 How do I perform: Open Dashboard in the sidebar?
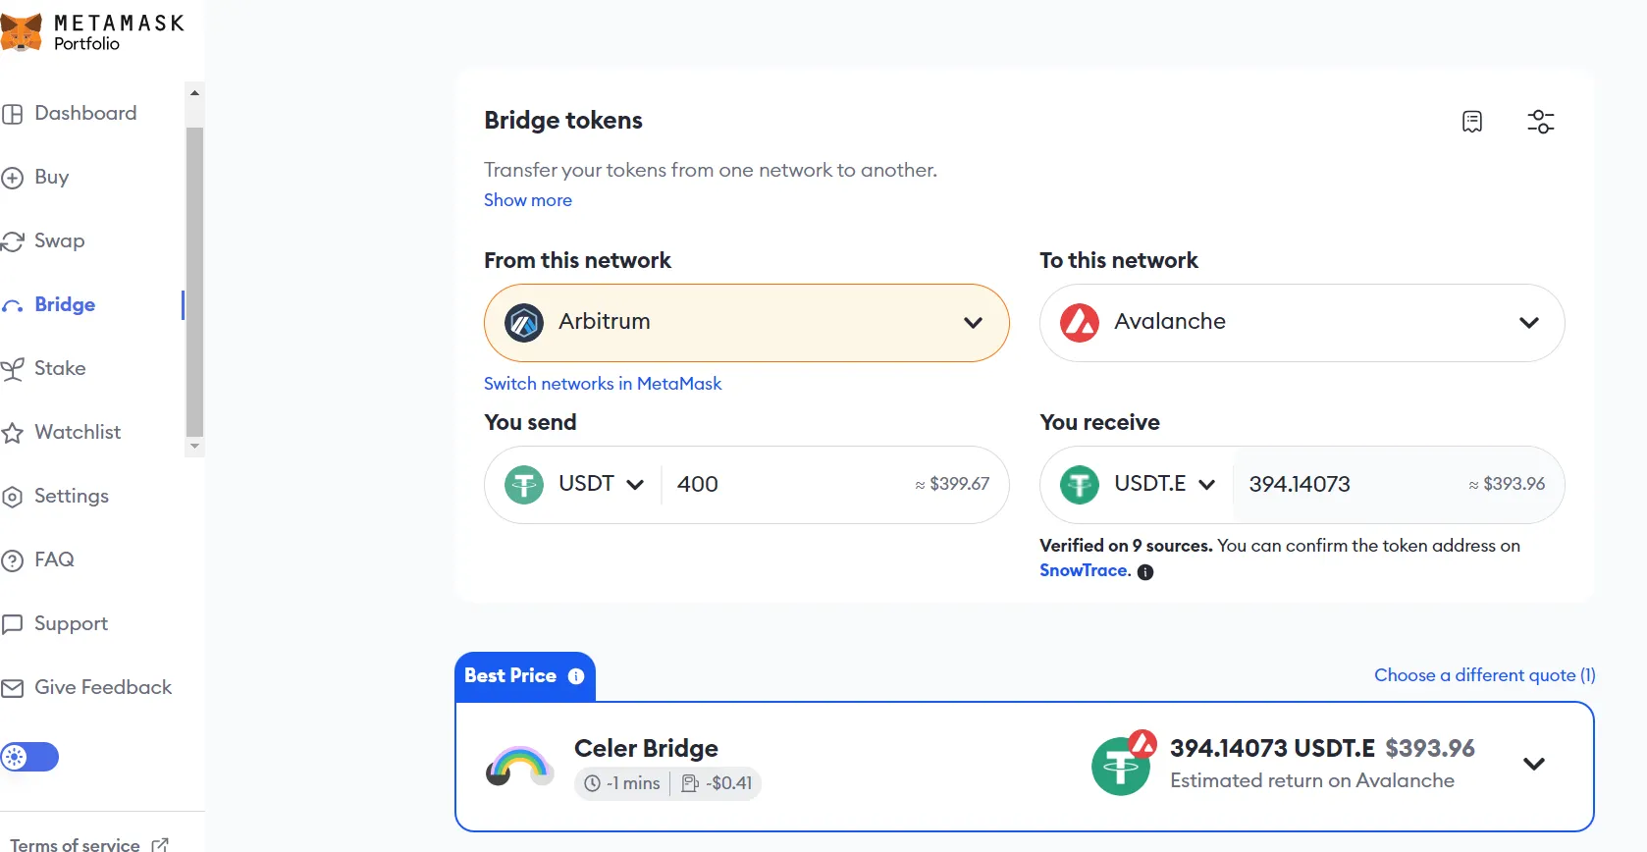(84, 114)
